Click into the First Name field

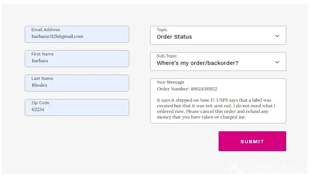77,58
